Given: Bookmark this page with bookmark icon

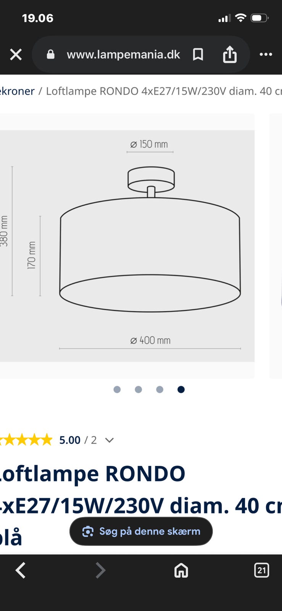Looking at the screenshot, I should [x=198, y=55].
